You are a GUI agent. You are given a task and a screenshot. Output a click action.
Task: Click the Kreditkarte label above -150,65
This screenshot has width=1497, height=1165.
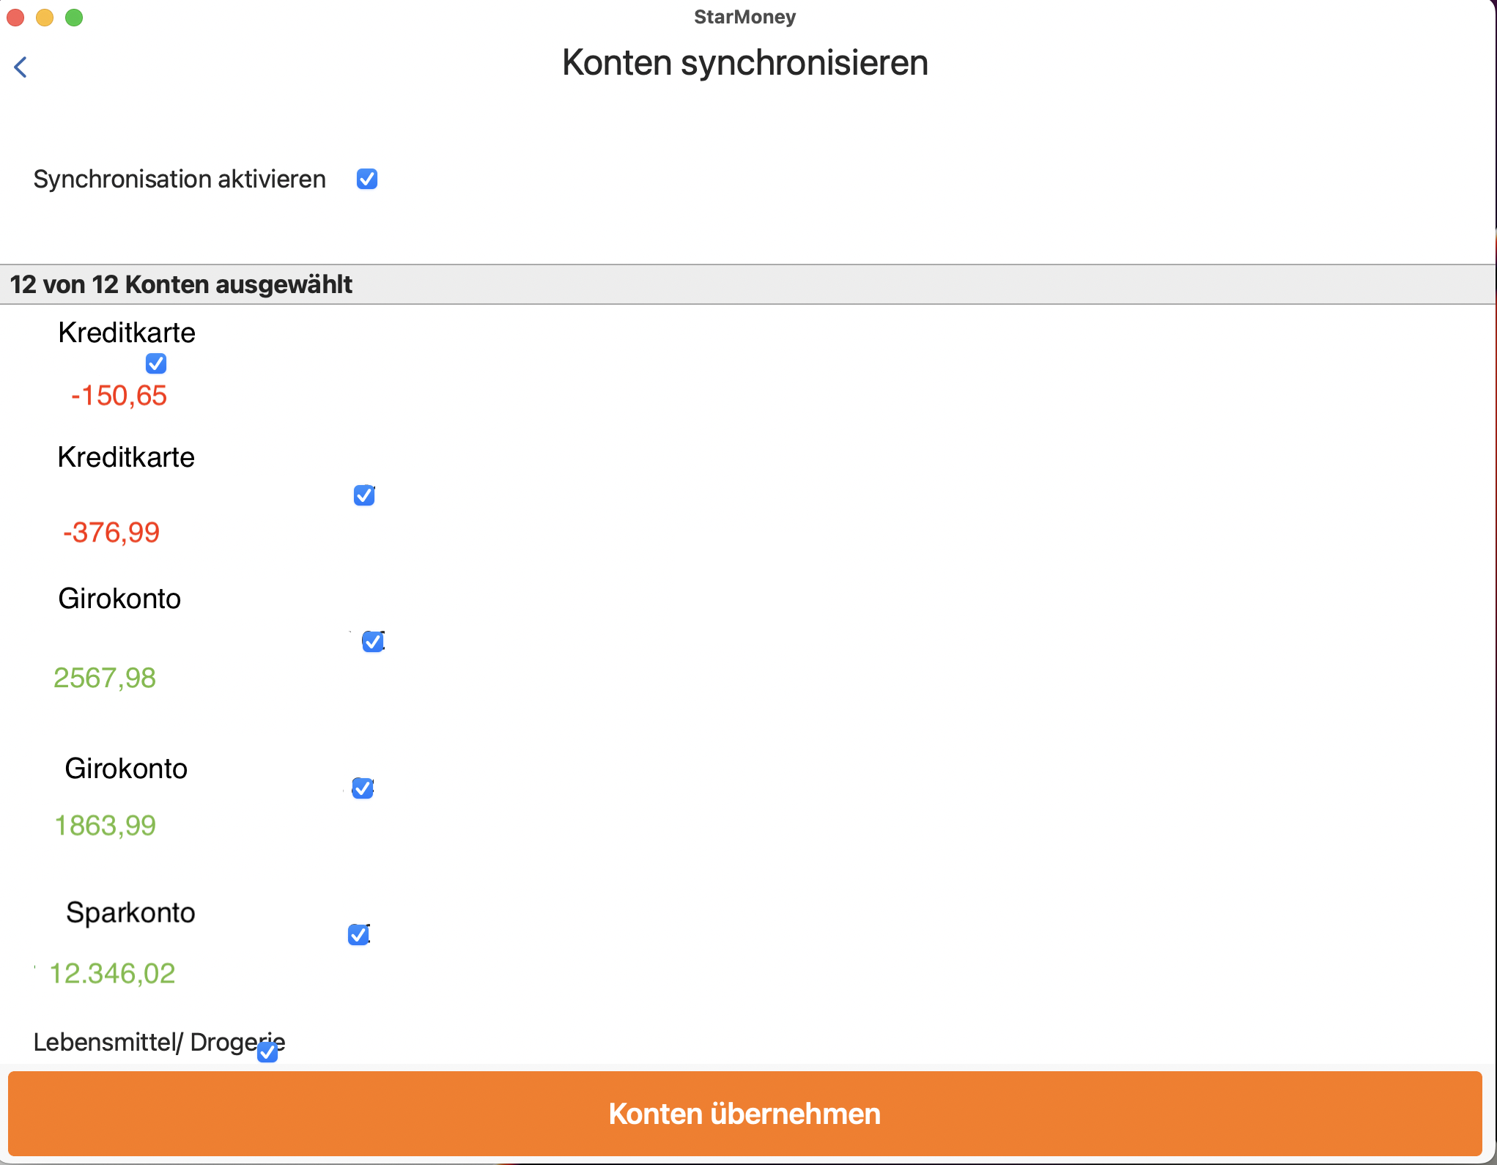tap(126, 332)
